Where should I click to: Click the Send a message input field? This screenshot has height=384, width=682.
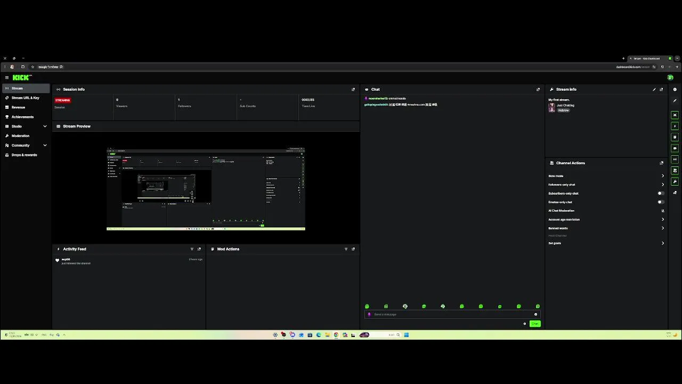[x=452, y=315]
